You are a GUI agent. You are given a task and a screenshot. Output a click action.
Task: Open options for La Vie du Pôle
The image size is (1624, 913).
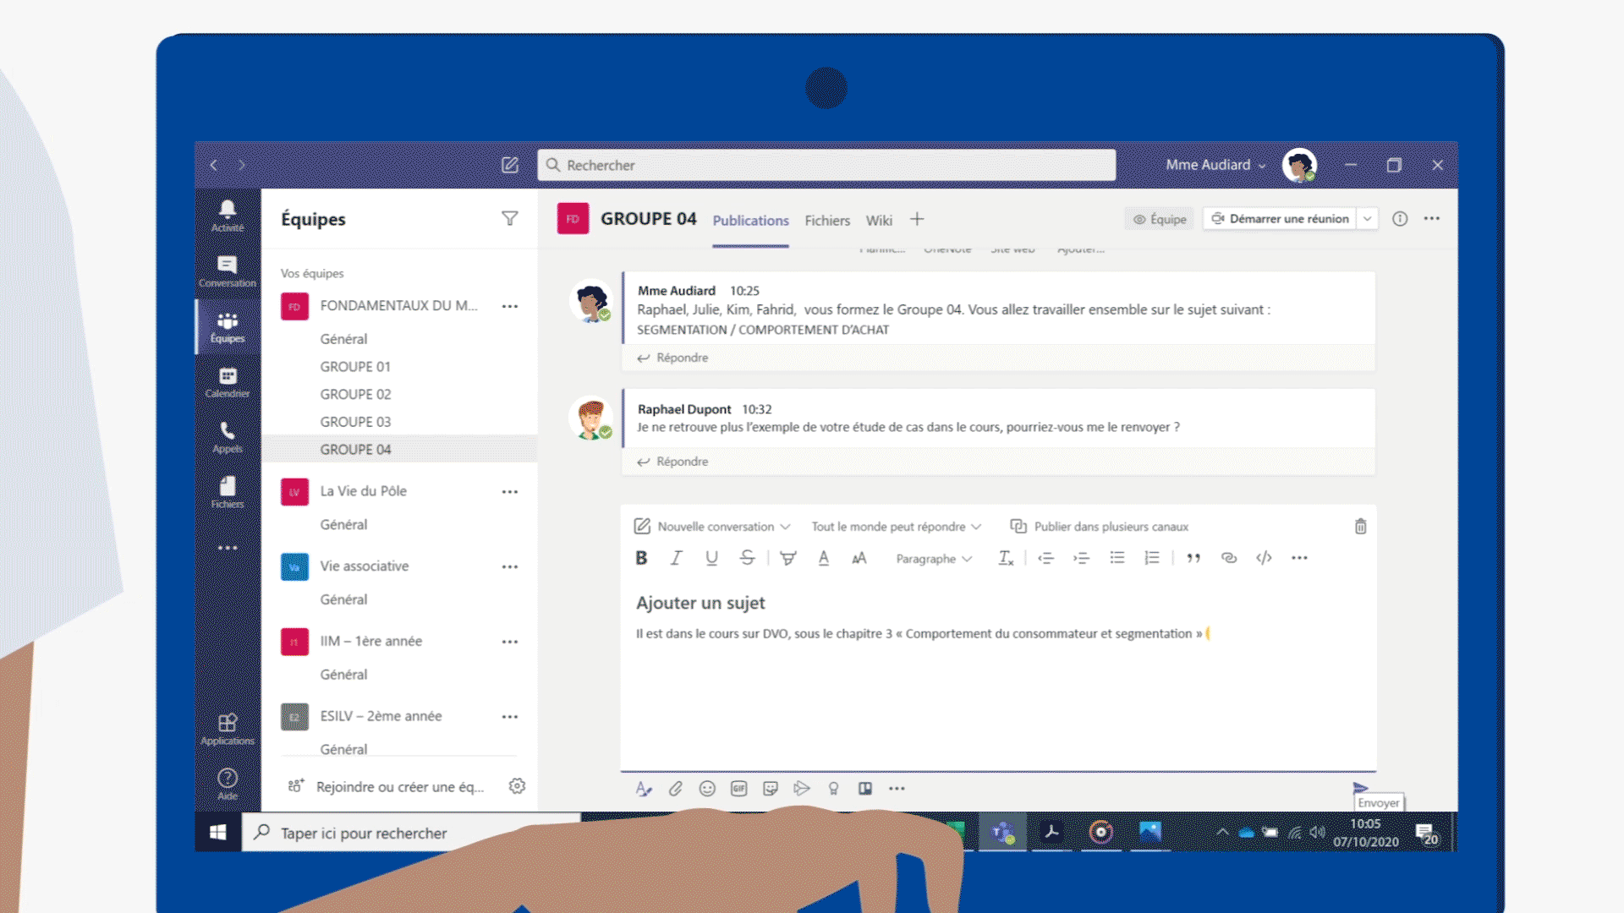click(510, 492)
